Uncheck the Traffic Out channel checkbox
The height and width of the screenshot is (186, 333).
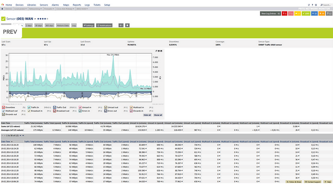[55, 107]
